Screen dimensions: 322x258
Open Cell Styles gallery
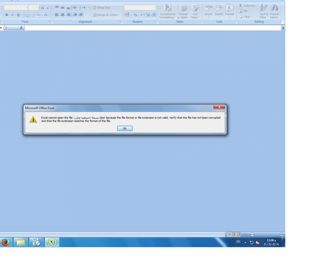(195, 11)
